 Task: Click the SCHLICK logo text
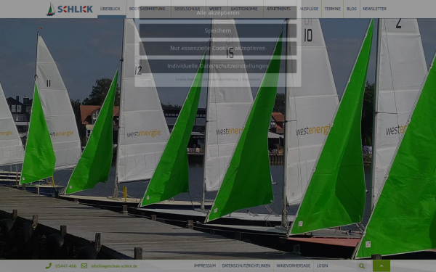coord(75,9)
